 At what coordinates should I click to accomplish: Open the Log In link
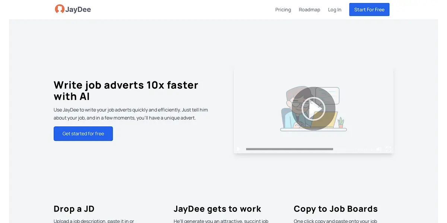335,10
